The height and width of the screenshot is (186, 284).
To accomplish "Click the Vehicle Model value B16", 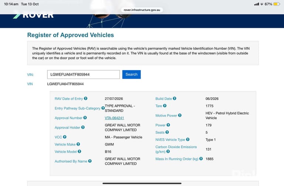I will click(108, 152).
